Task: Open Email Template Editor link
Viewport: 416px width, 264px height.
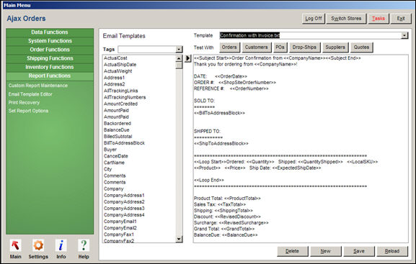Action: [30, 94]
